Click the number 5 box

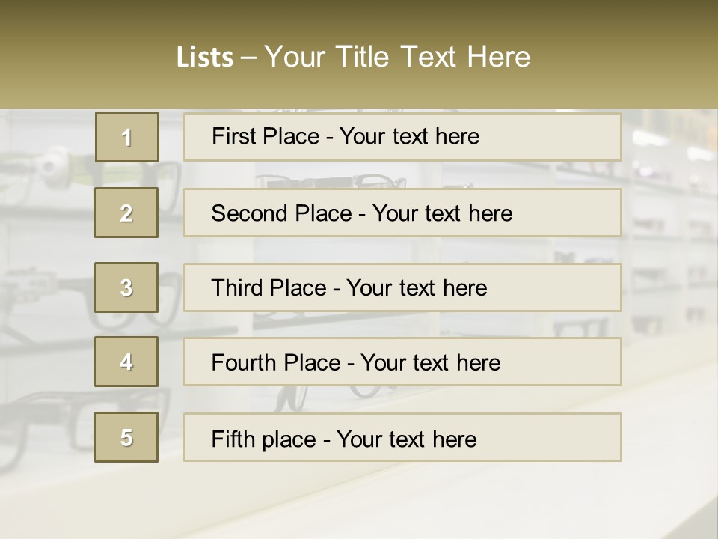click(x=126, y=436)
